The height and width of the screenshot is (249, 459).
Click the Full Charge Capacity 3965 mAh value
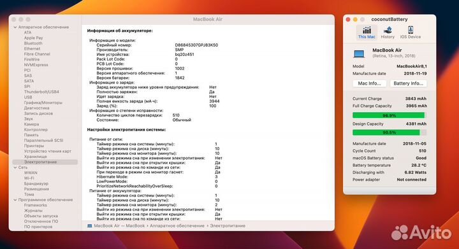(x=416, y=106)
